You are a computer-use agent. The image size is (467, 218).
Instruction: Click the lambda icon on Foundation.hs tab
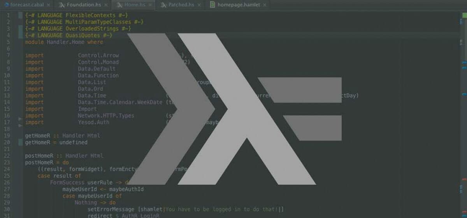(x=62, y=5)
